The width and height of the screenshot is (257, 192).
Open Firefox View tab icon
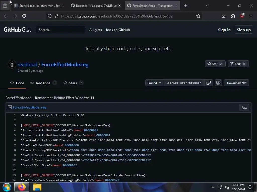[5, 6]
